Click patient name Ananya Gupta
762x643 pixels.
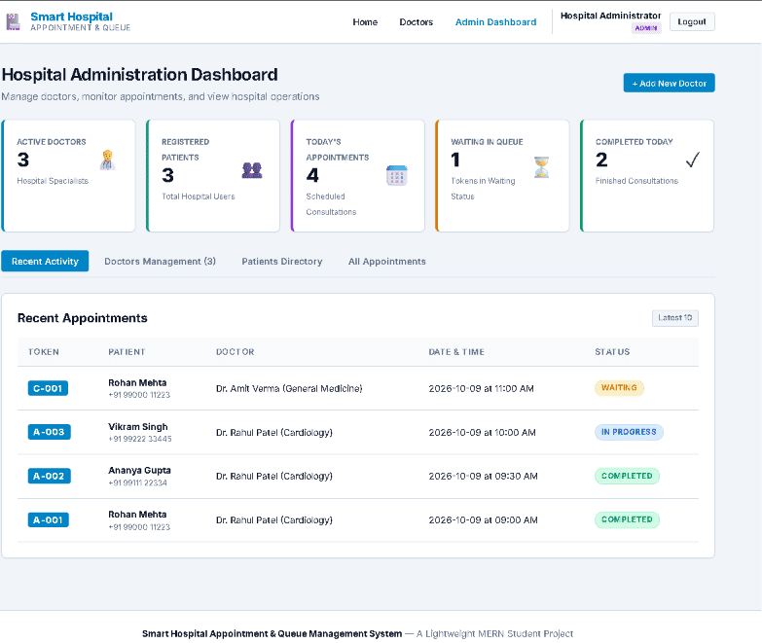[139, 470]
